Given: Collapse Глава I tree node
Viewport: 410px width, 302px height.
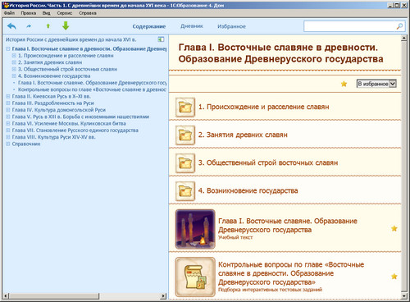Looking at the screenshot, I should pos(8,48).
